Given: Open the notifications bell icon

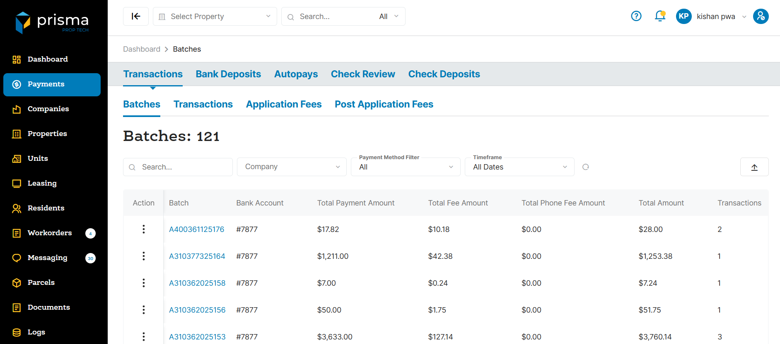Looking at the screenshot, I should tap(660, 16).
